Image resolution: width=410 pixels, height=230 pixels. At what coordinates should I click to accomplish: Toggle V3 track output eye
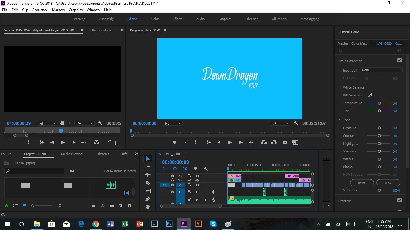click(x=197, y=176)
